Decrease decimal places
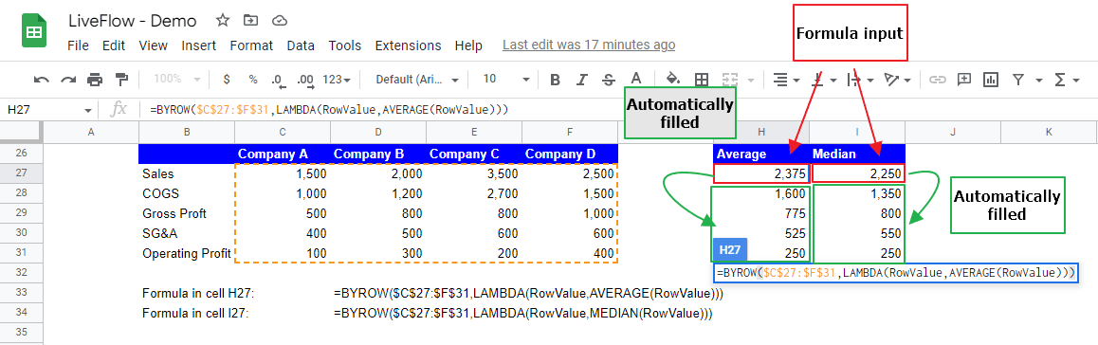1098x345 pixels. 278,80
